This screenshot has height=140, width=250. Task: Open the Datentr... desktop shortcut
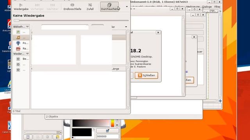[x=7, y=47]
